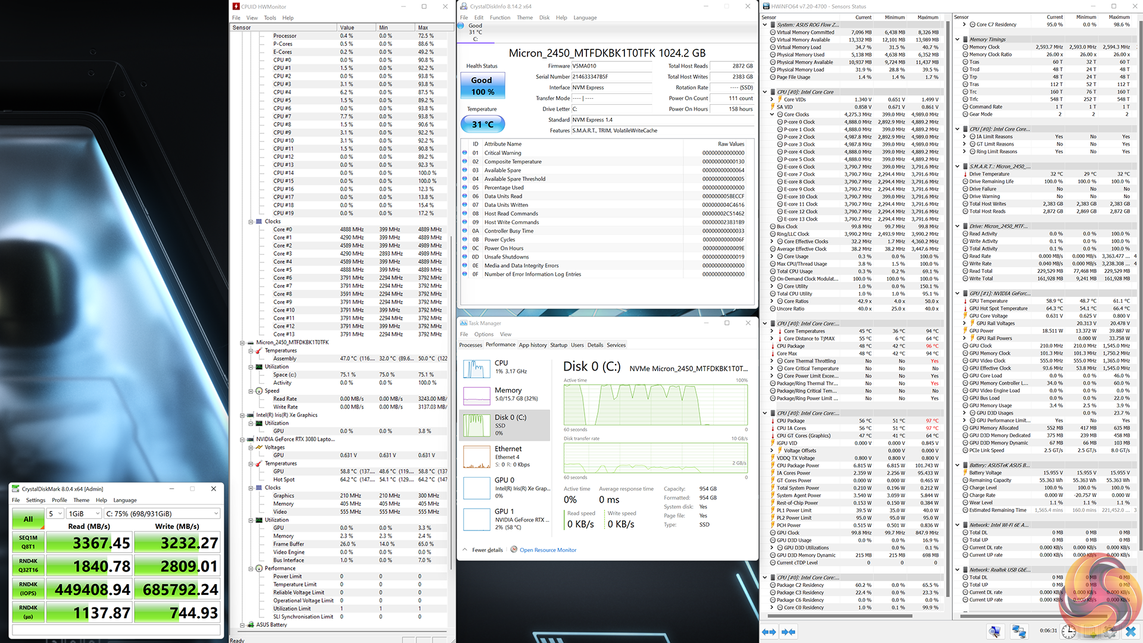Click Health Status Good 100% indicator

(x=482, y=86)
